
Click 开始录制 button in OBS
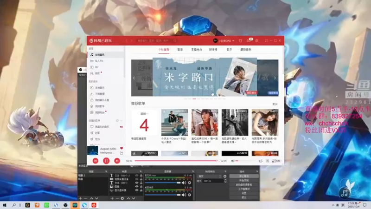[244, 180]
